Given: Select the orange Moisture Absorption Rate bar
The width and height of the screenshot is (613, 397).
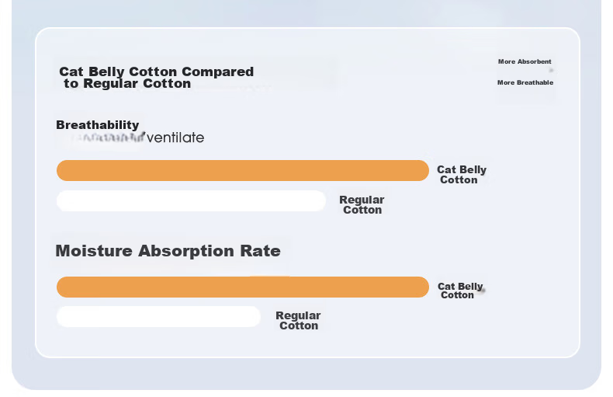Looking at the screenshot, I should (x=243, y=287).
